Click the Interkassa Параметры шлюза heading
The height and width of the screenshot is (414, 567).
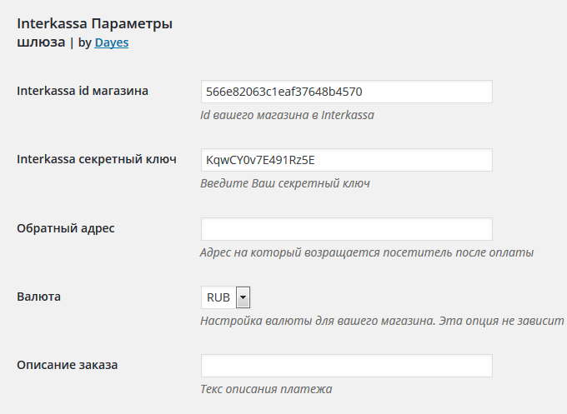[95, 32]
